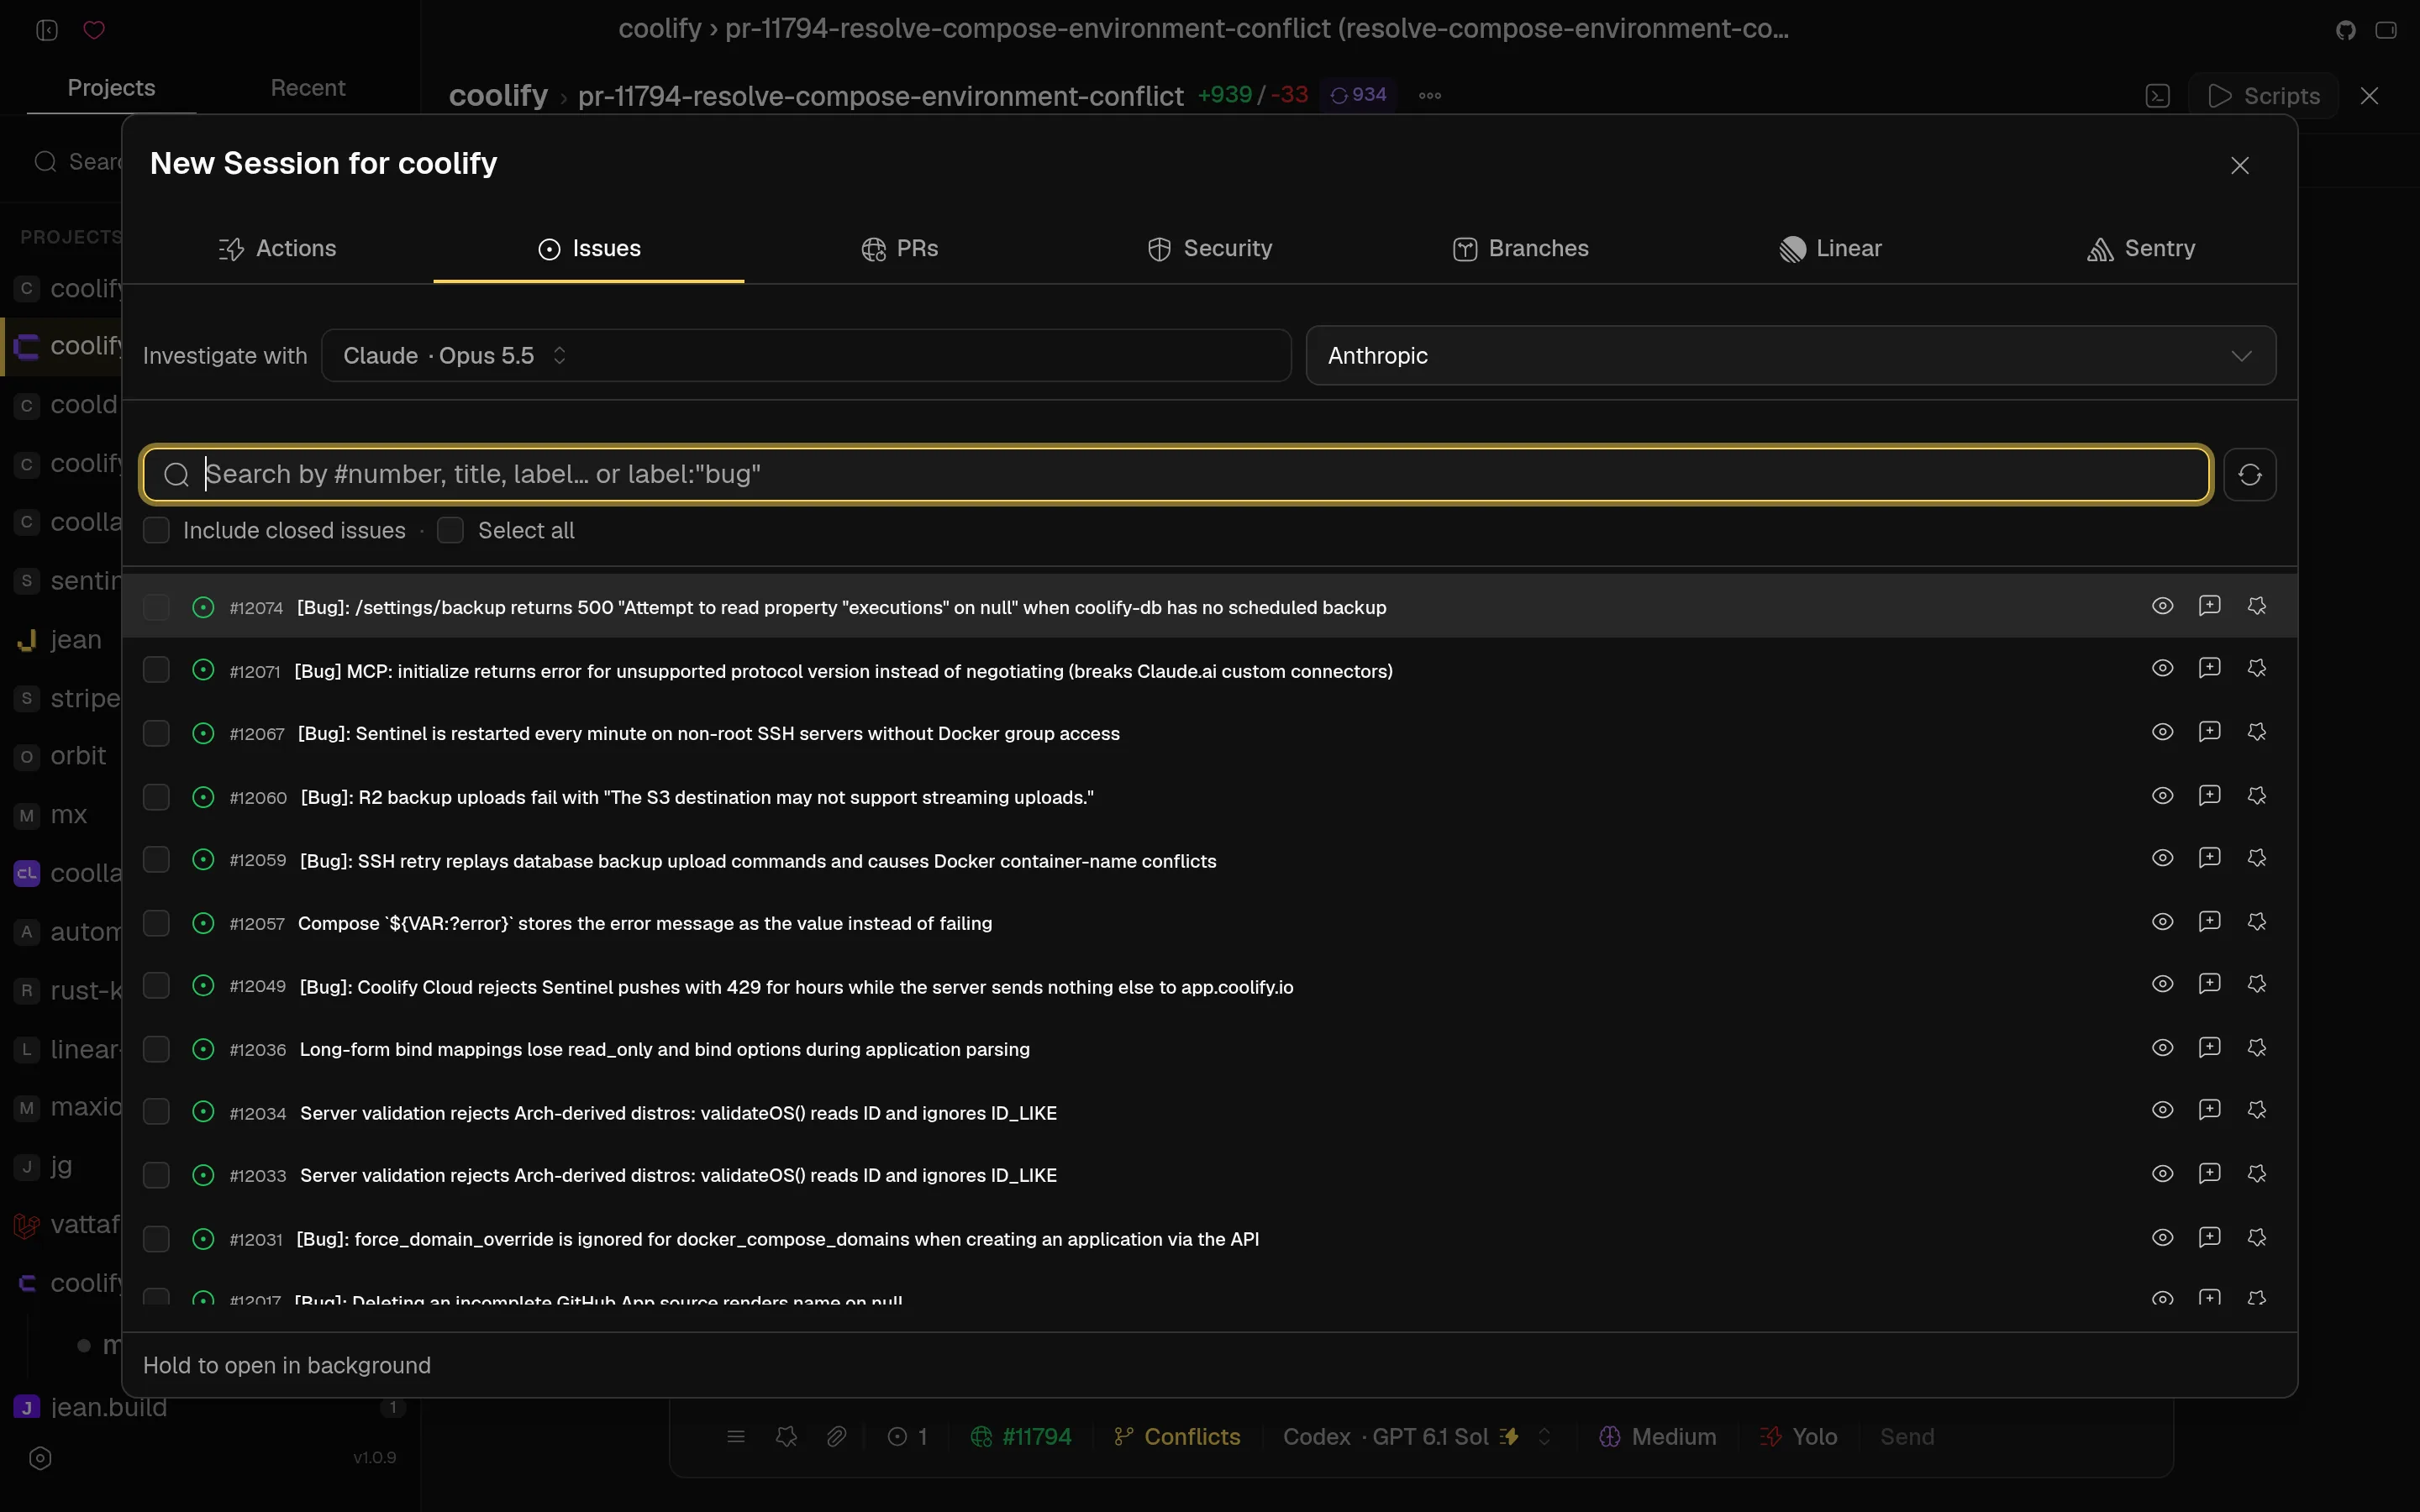Switch to the PRs tab
The width and height of the screenshot is (2420, 1512).
click(x=900, y=249)
